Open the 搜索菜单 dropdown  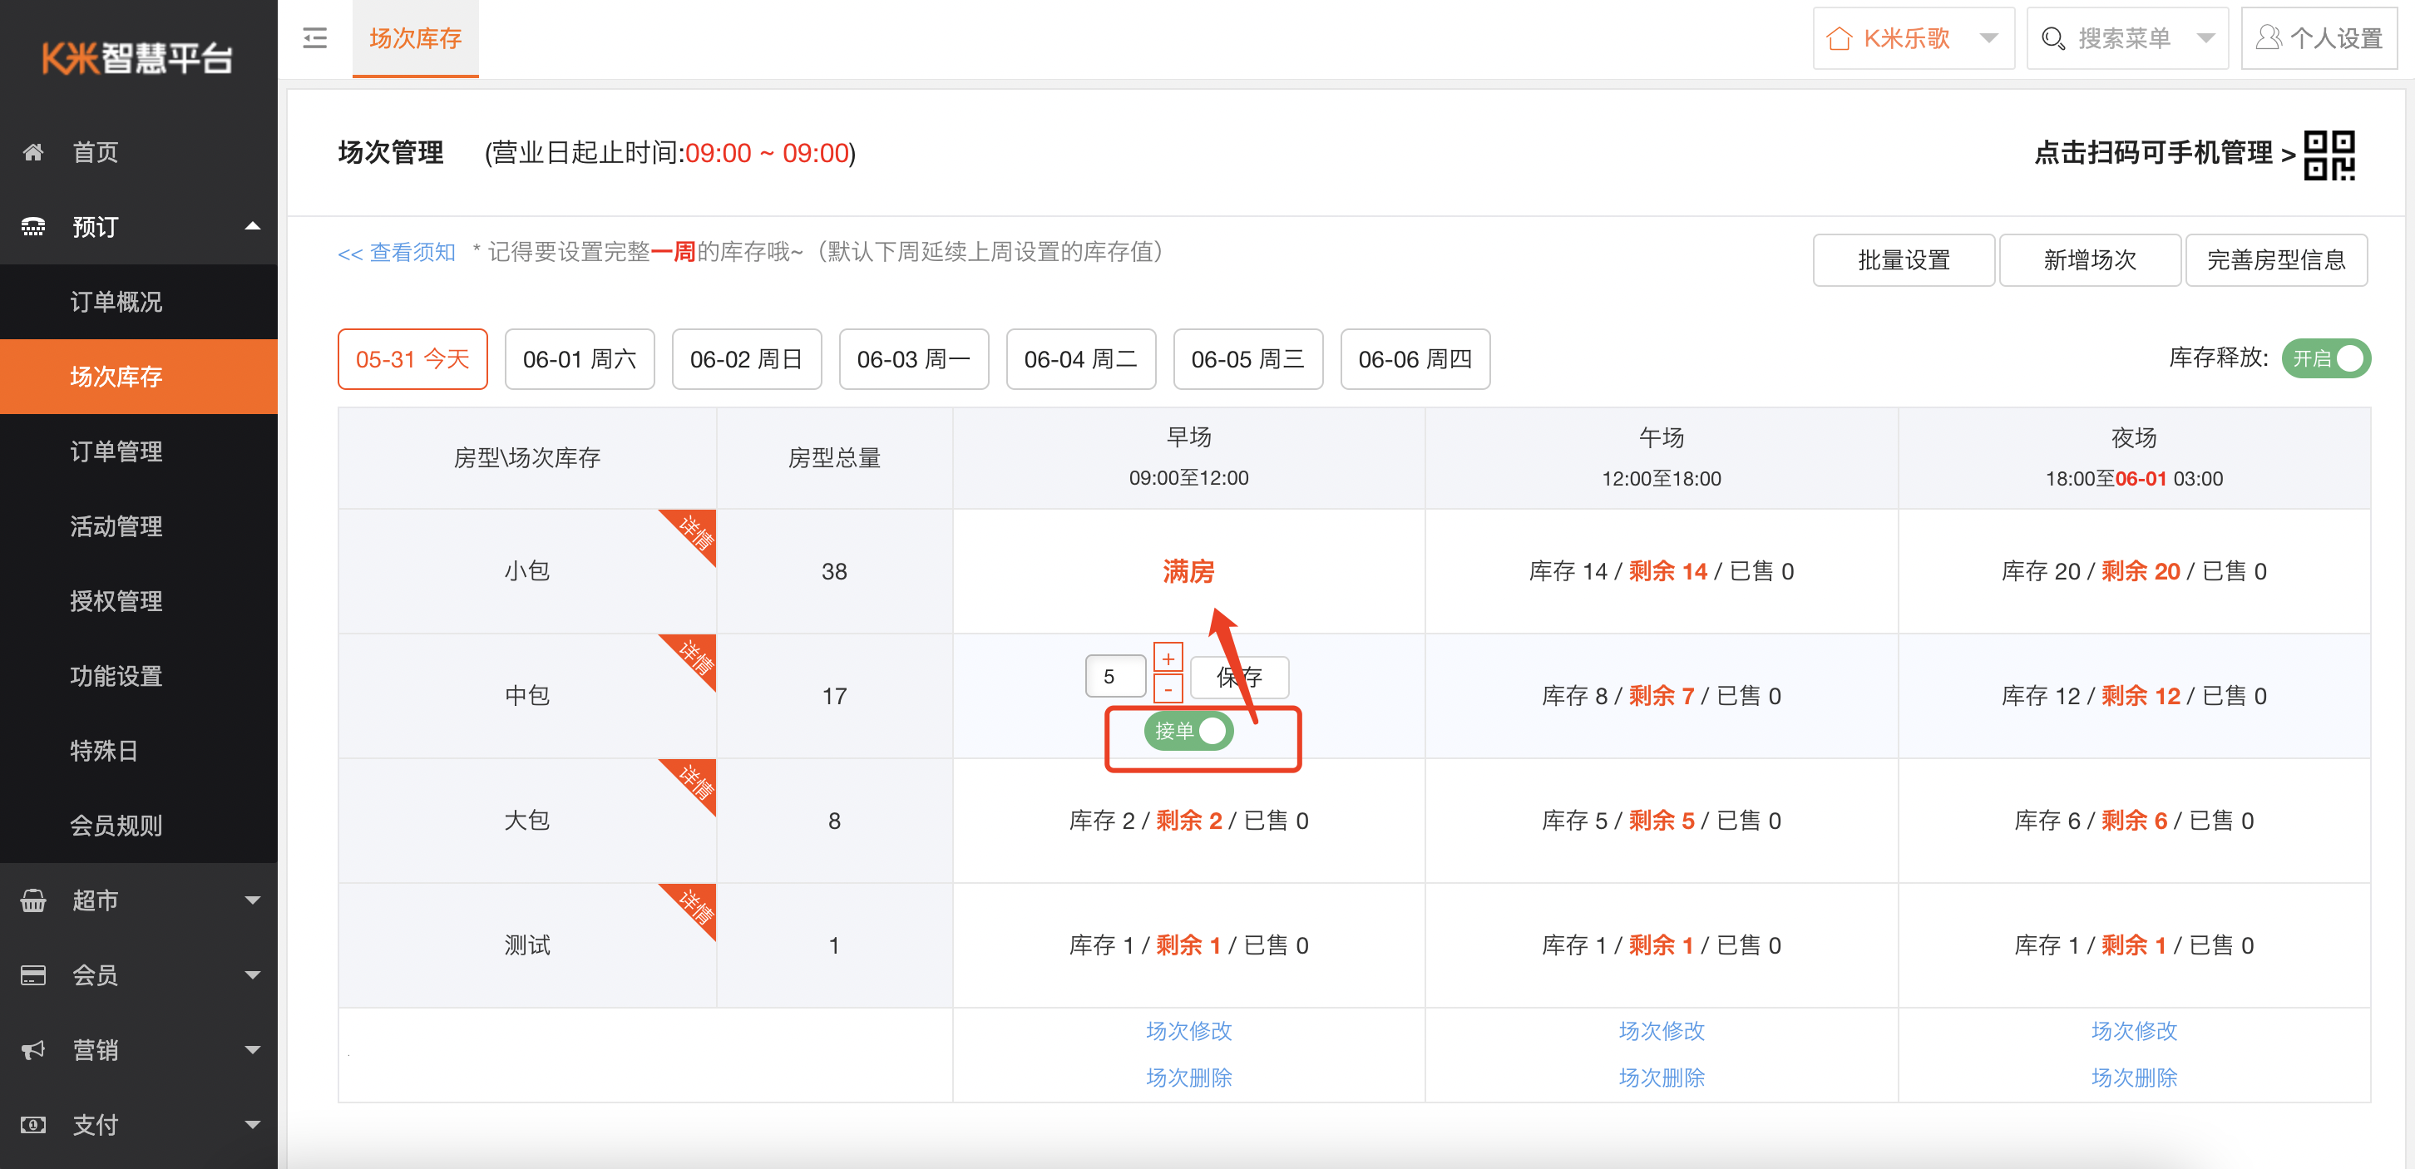pos(2127,38)
